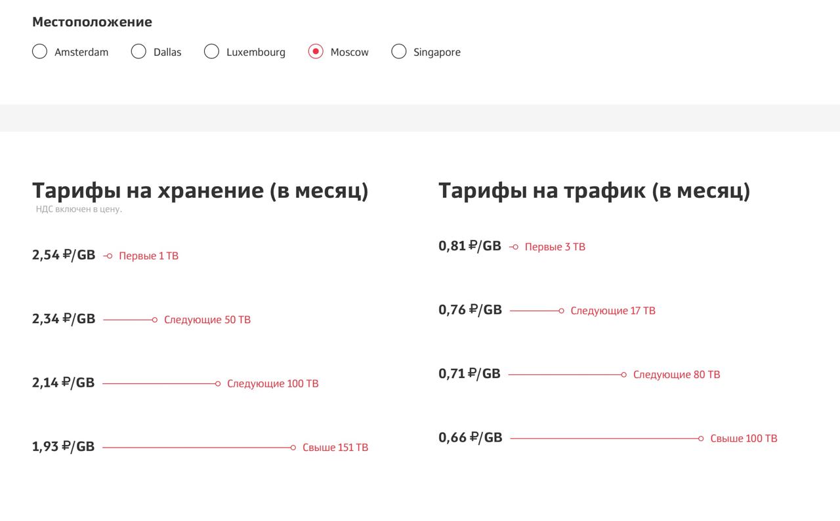Click the storage price '2,14 ₽/GB'
840x521 pixels.
[64, 382]
